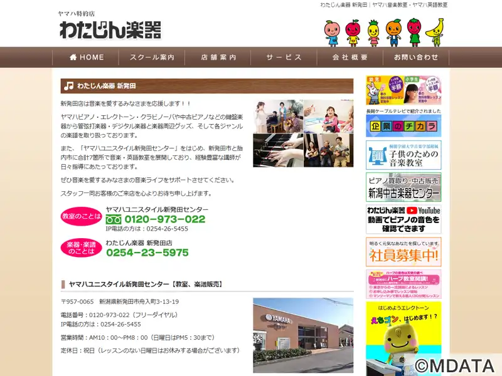Open the 社員募集中 recruitment banner
Image resolution: width=502 pixels, height=376 pixels.
coord(403,252)
